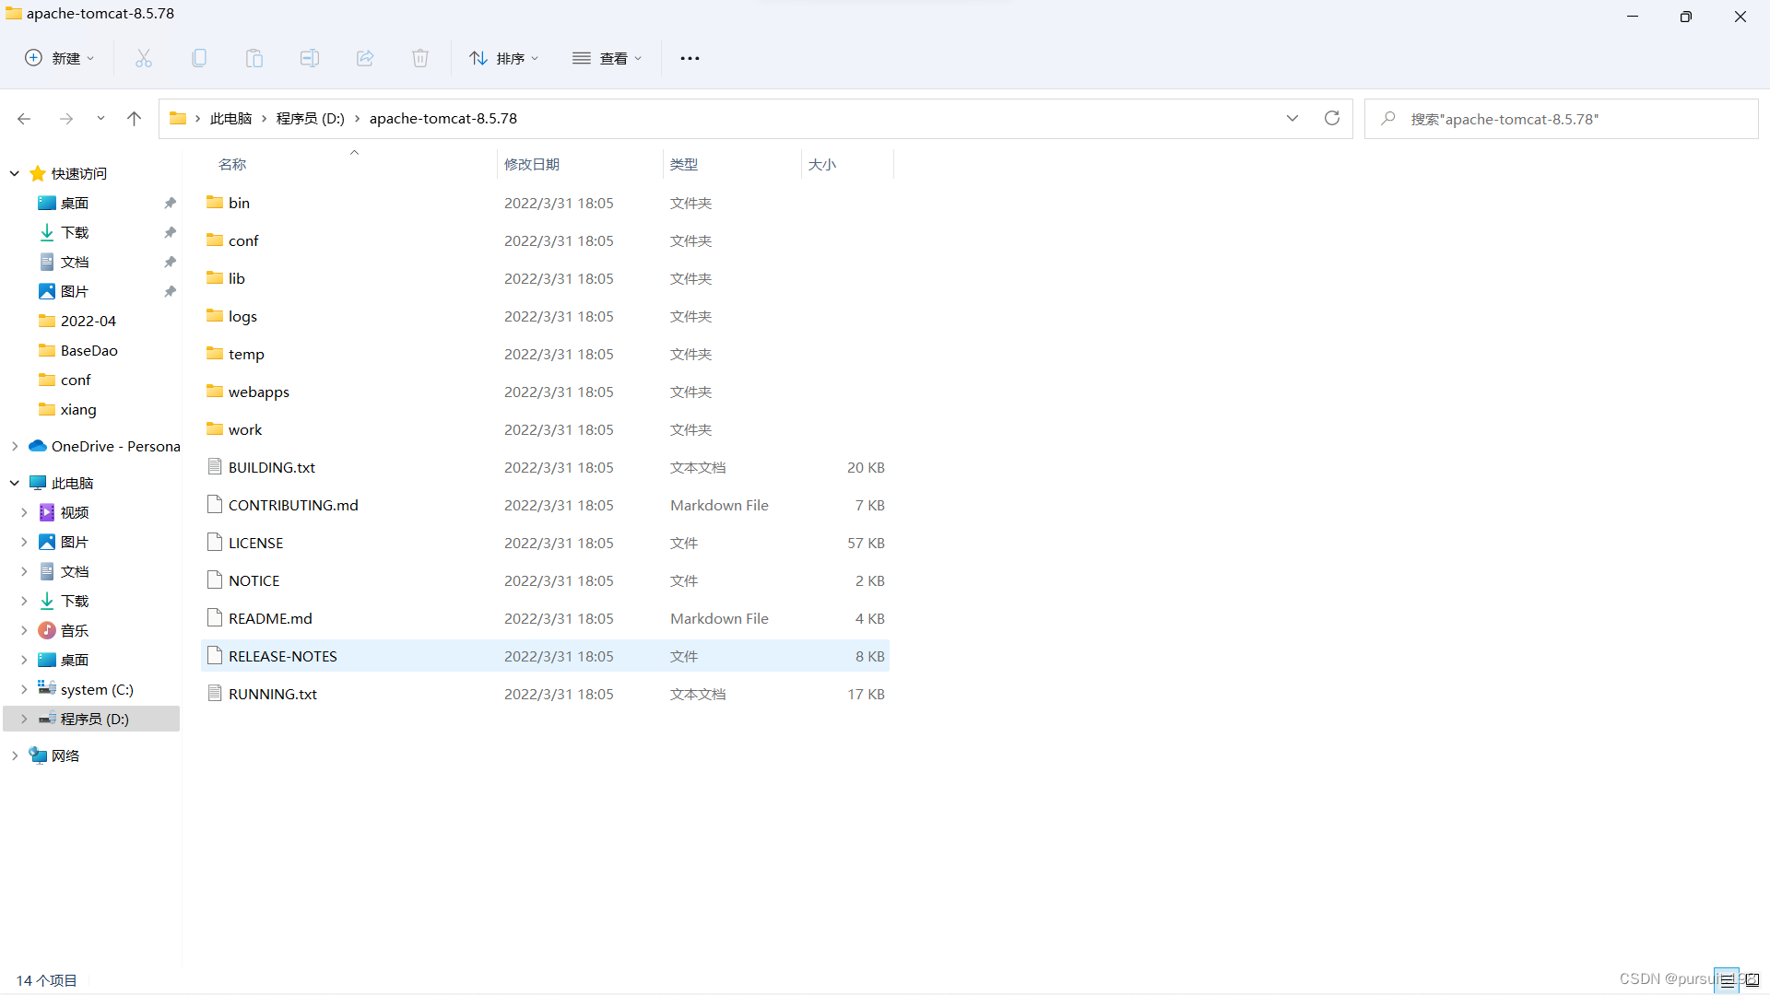Select the temp folder row
This screenshot has height=995, width=1770.
coord(545,354)
